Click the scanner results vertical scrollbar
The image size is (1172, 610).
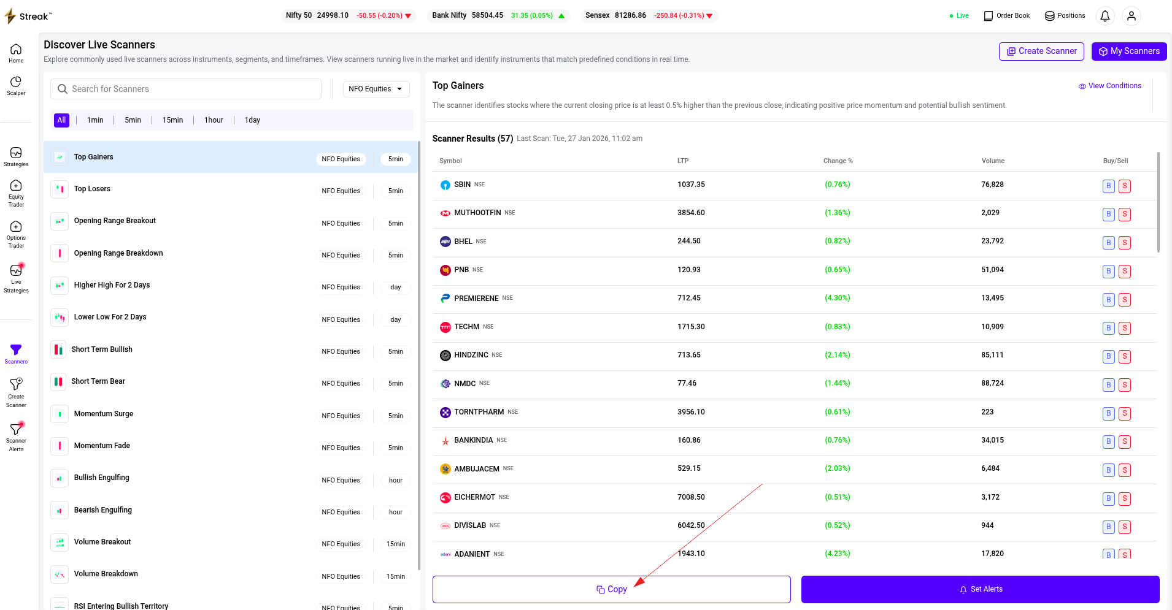pos(1158,202)
